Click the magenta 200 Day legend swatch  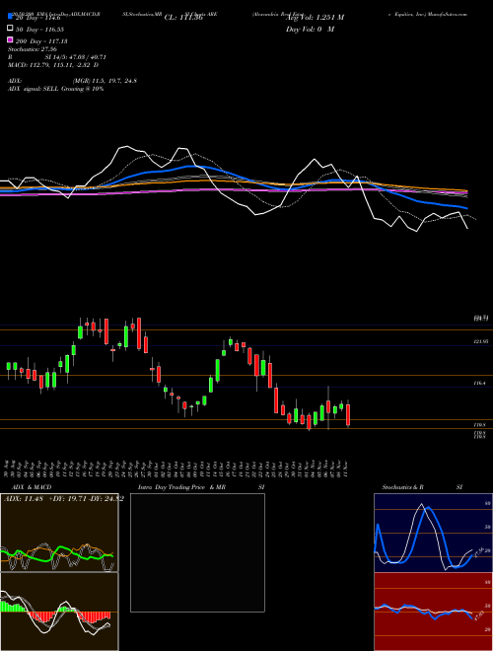coord(10,40)
